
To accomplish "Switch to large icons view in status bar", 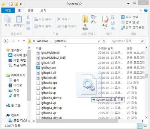I will click(145, 126).
